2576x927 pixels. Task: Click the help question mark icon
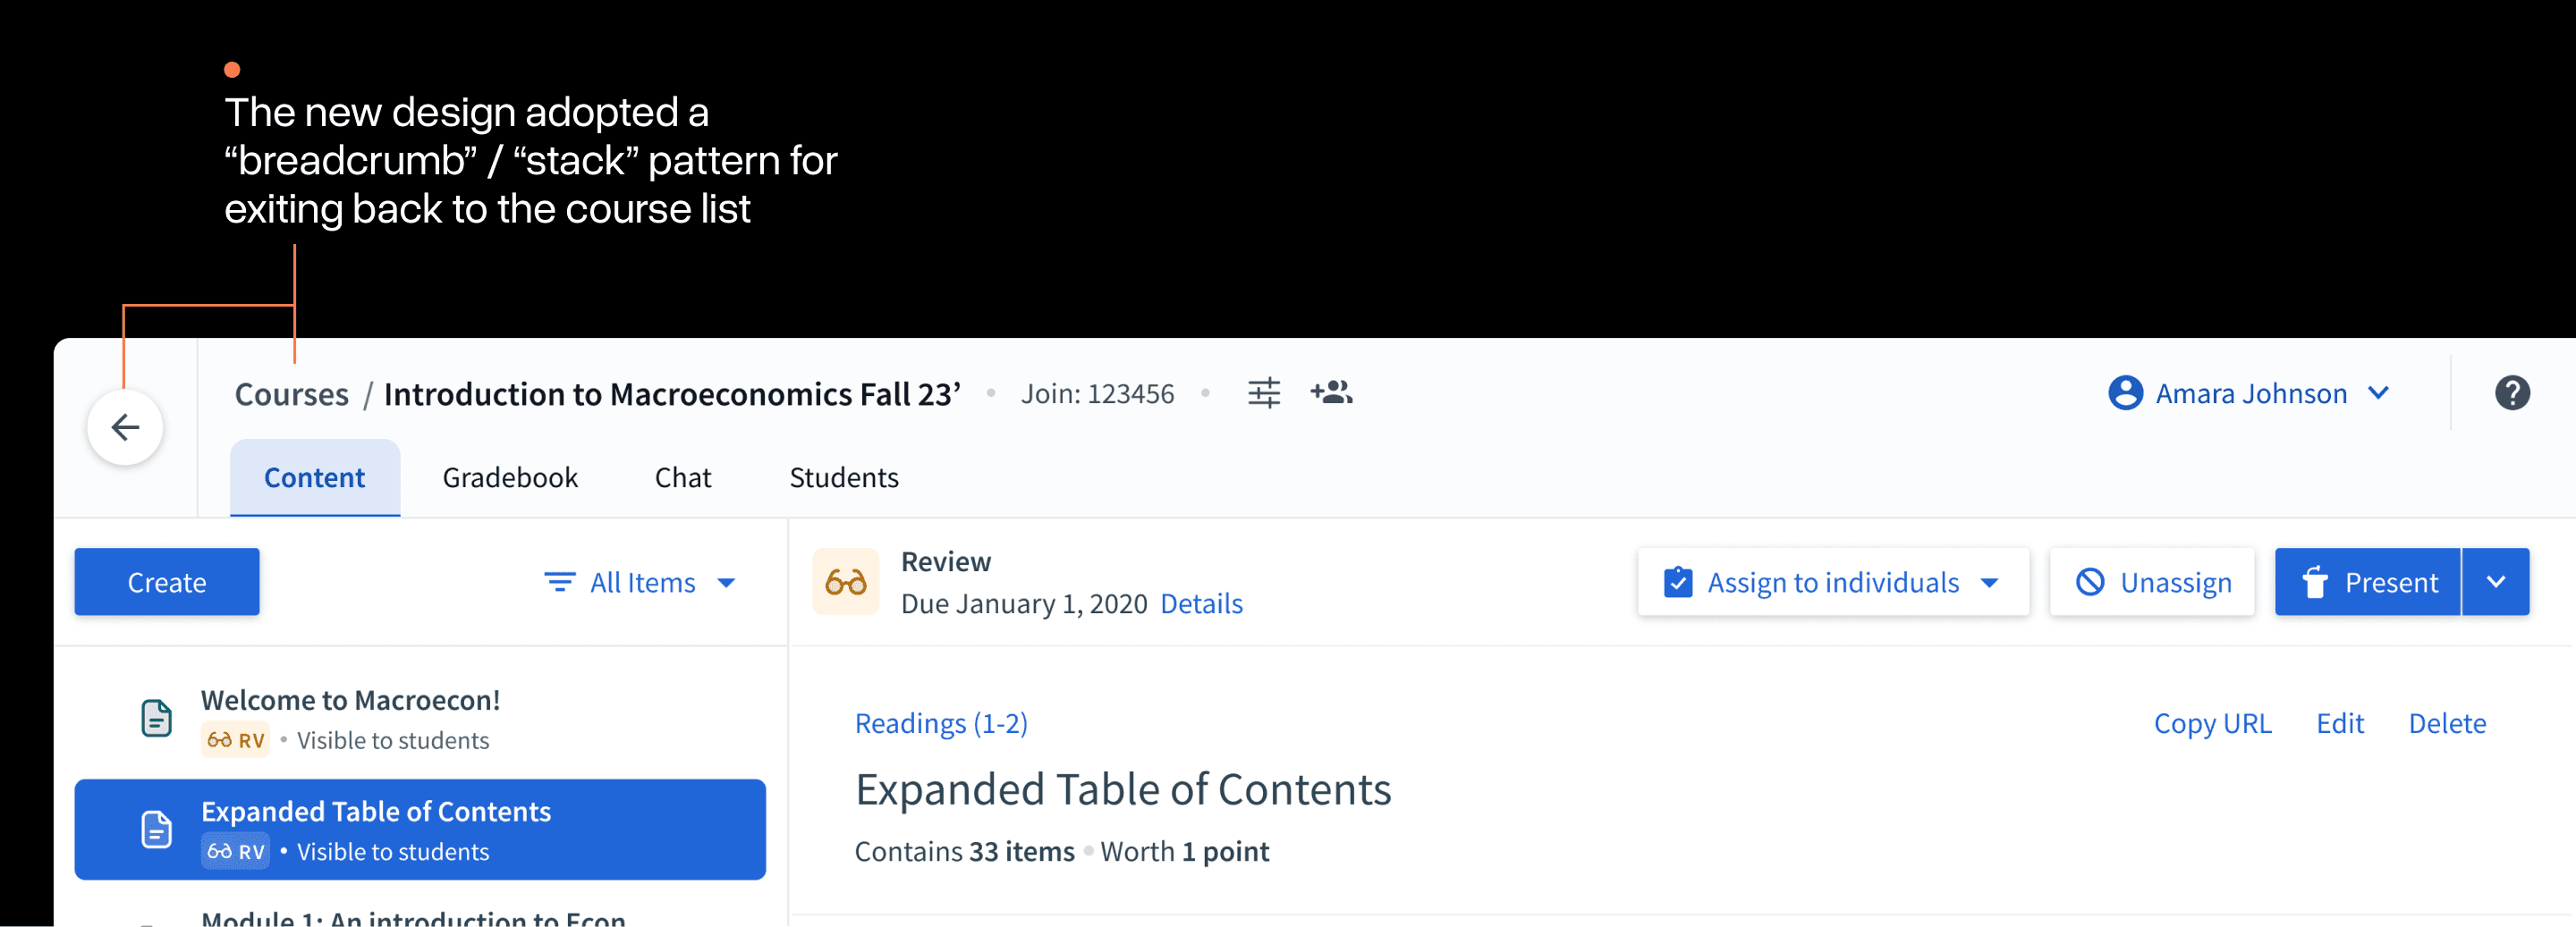tap(2513, 392)
